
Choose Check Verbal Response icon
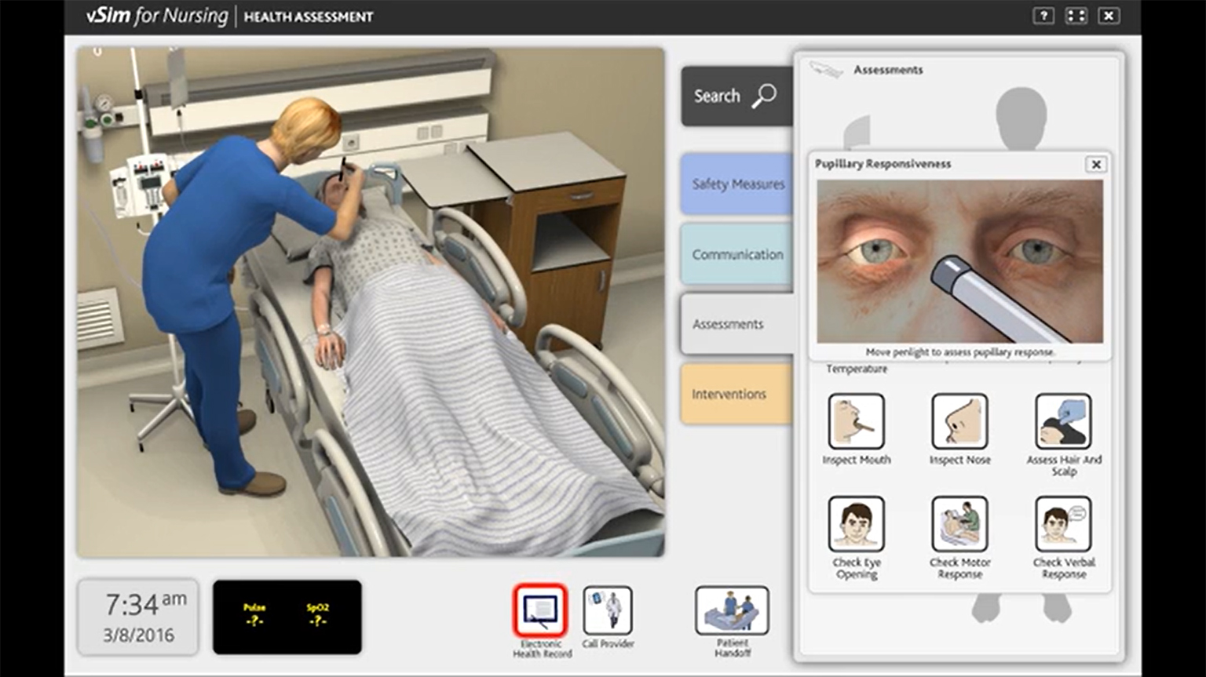[1063, 524]
